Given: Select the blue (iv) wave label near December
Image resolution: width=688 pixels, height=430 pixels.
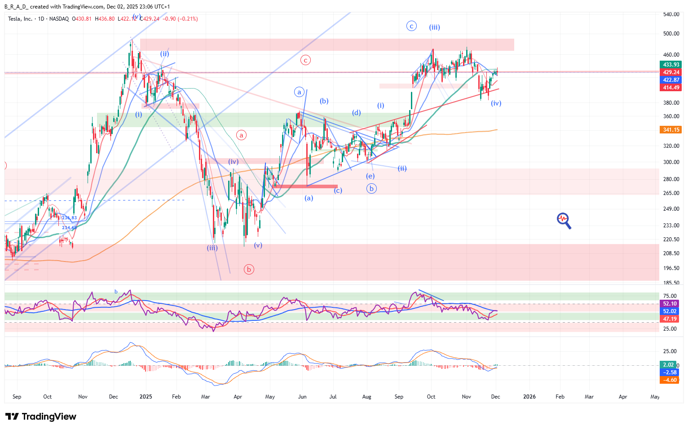Looking at the screenshot, I should 496,103.
